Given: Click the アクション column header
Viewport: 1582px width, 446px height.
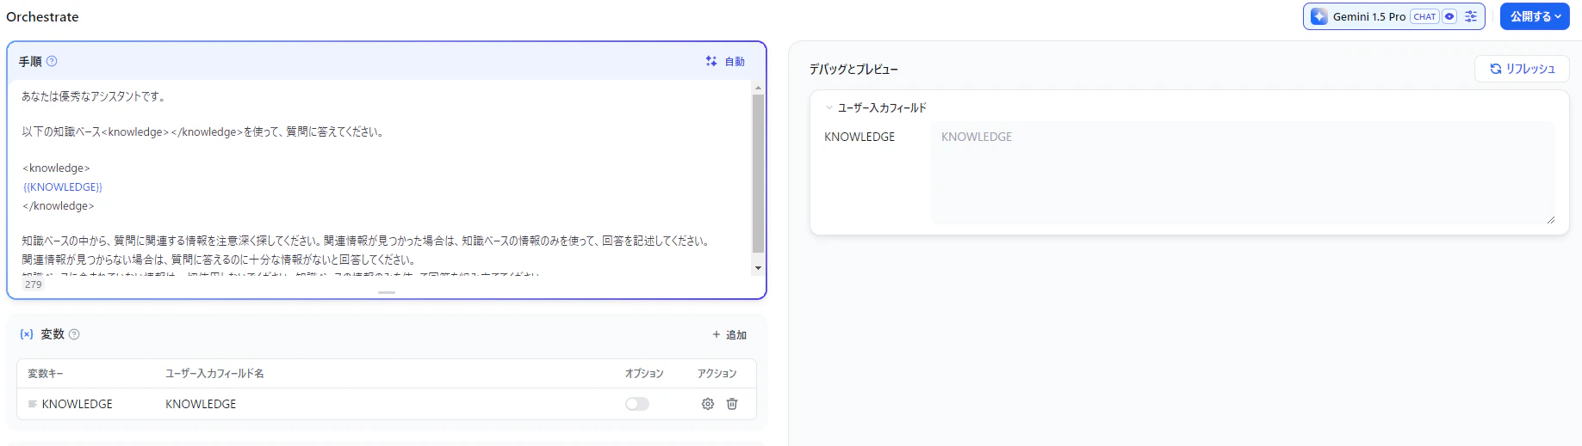Looking at the screenshot, I should pyautogui.click(x=717, y=374).
